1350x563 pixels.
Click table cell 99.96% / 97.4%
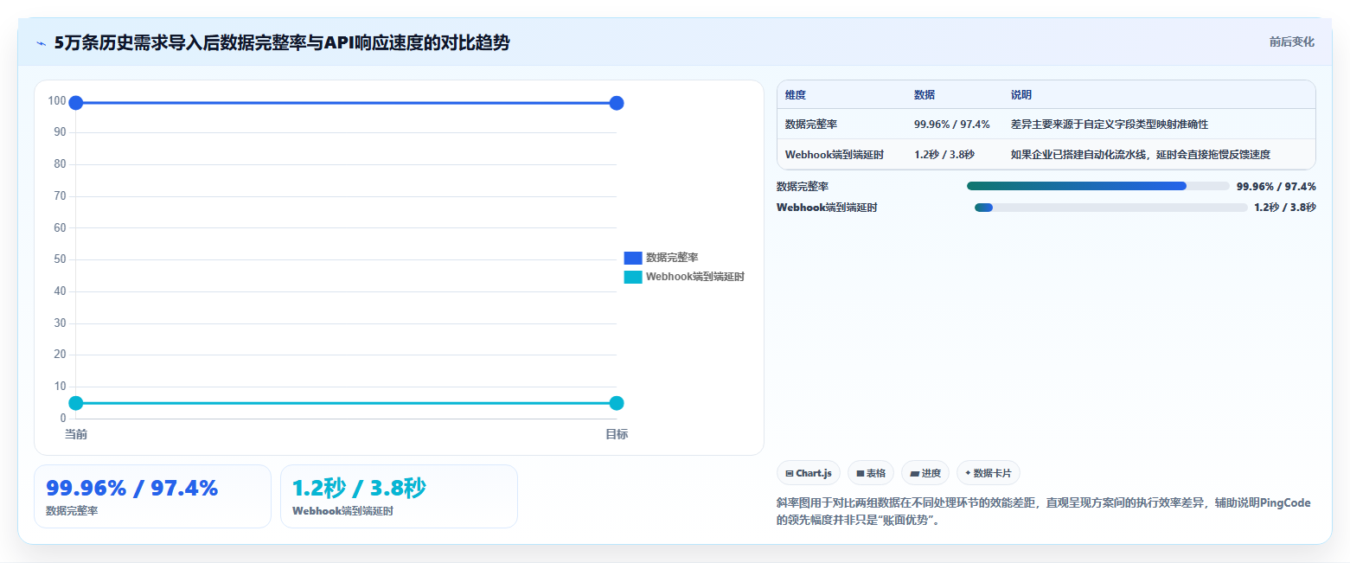(x=952, y=125)
